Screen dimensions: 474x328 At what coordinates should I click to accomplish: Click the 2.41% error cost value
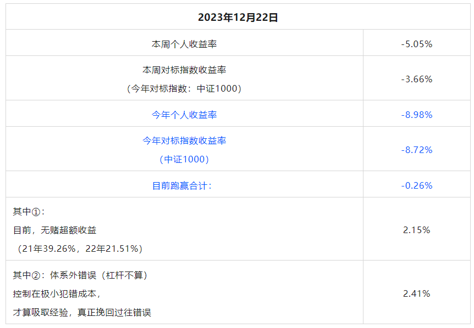416,293
